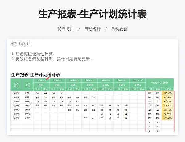Select the 生产单位 header cell
The height and width of the screenshot is (142, 185).
[x=16, y=85]
